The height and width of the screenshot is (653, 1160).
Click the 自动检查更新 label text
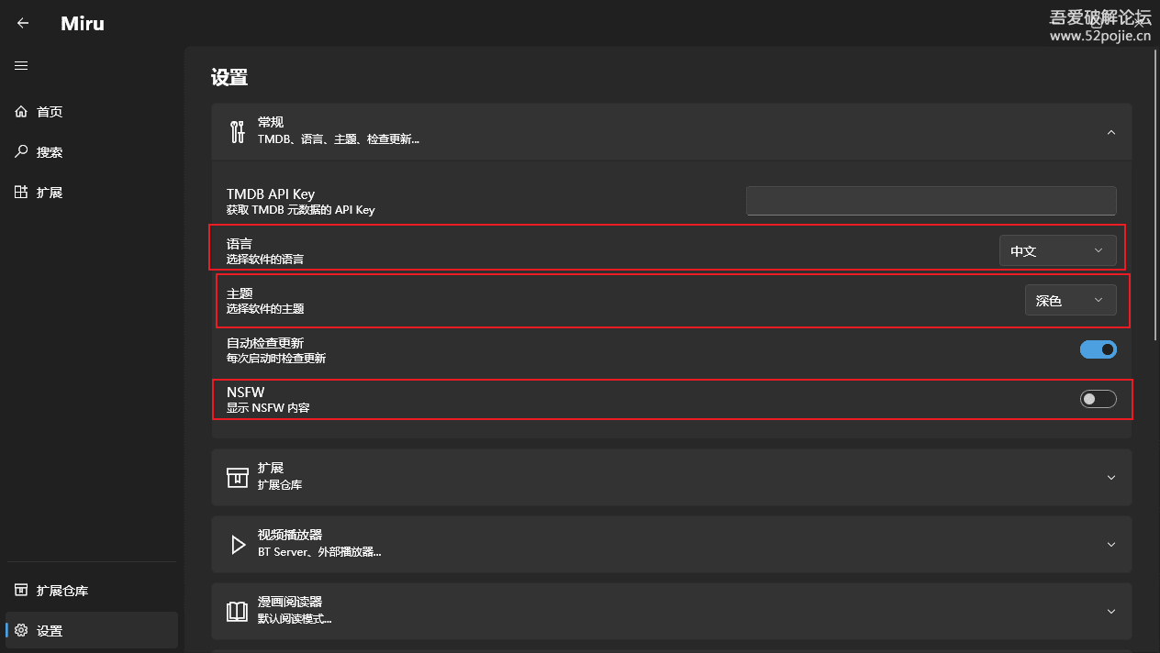pyautogui.click(x=265, y=343)
